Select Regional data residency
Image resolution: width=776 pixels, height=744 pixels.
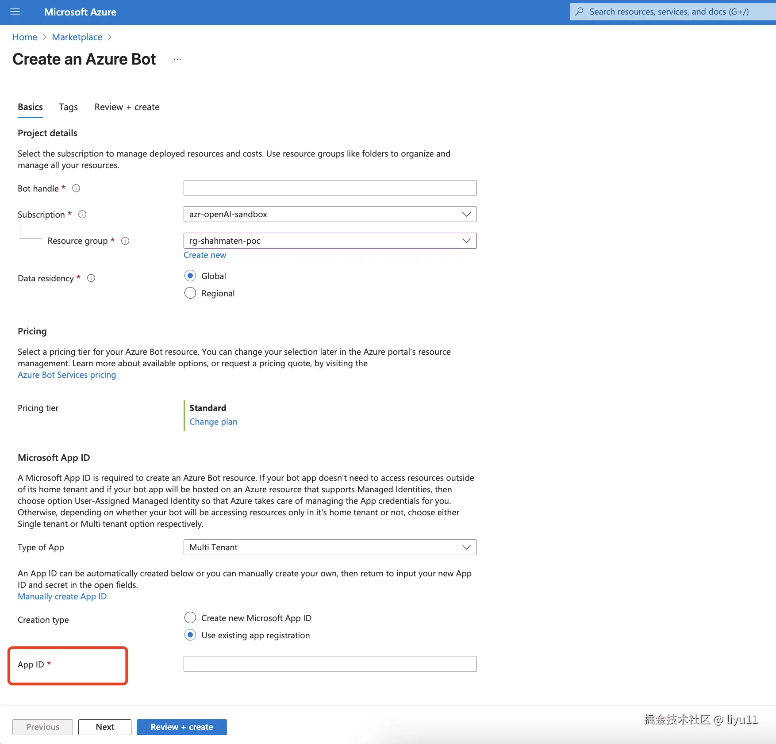pos(190,293)
